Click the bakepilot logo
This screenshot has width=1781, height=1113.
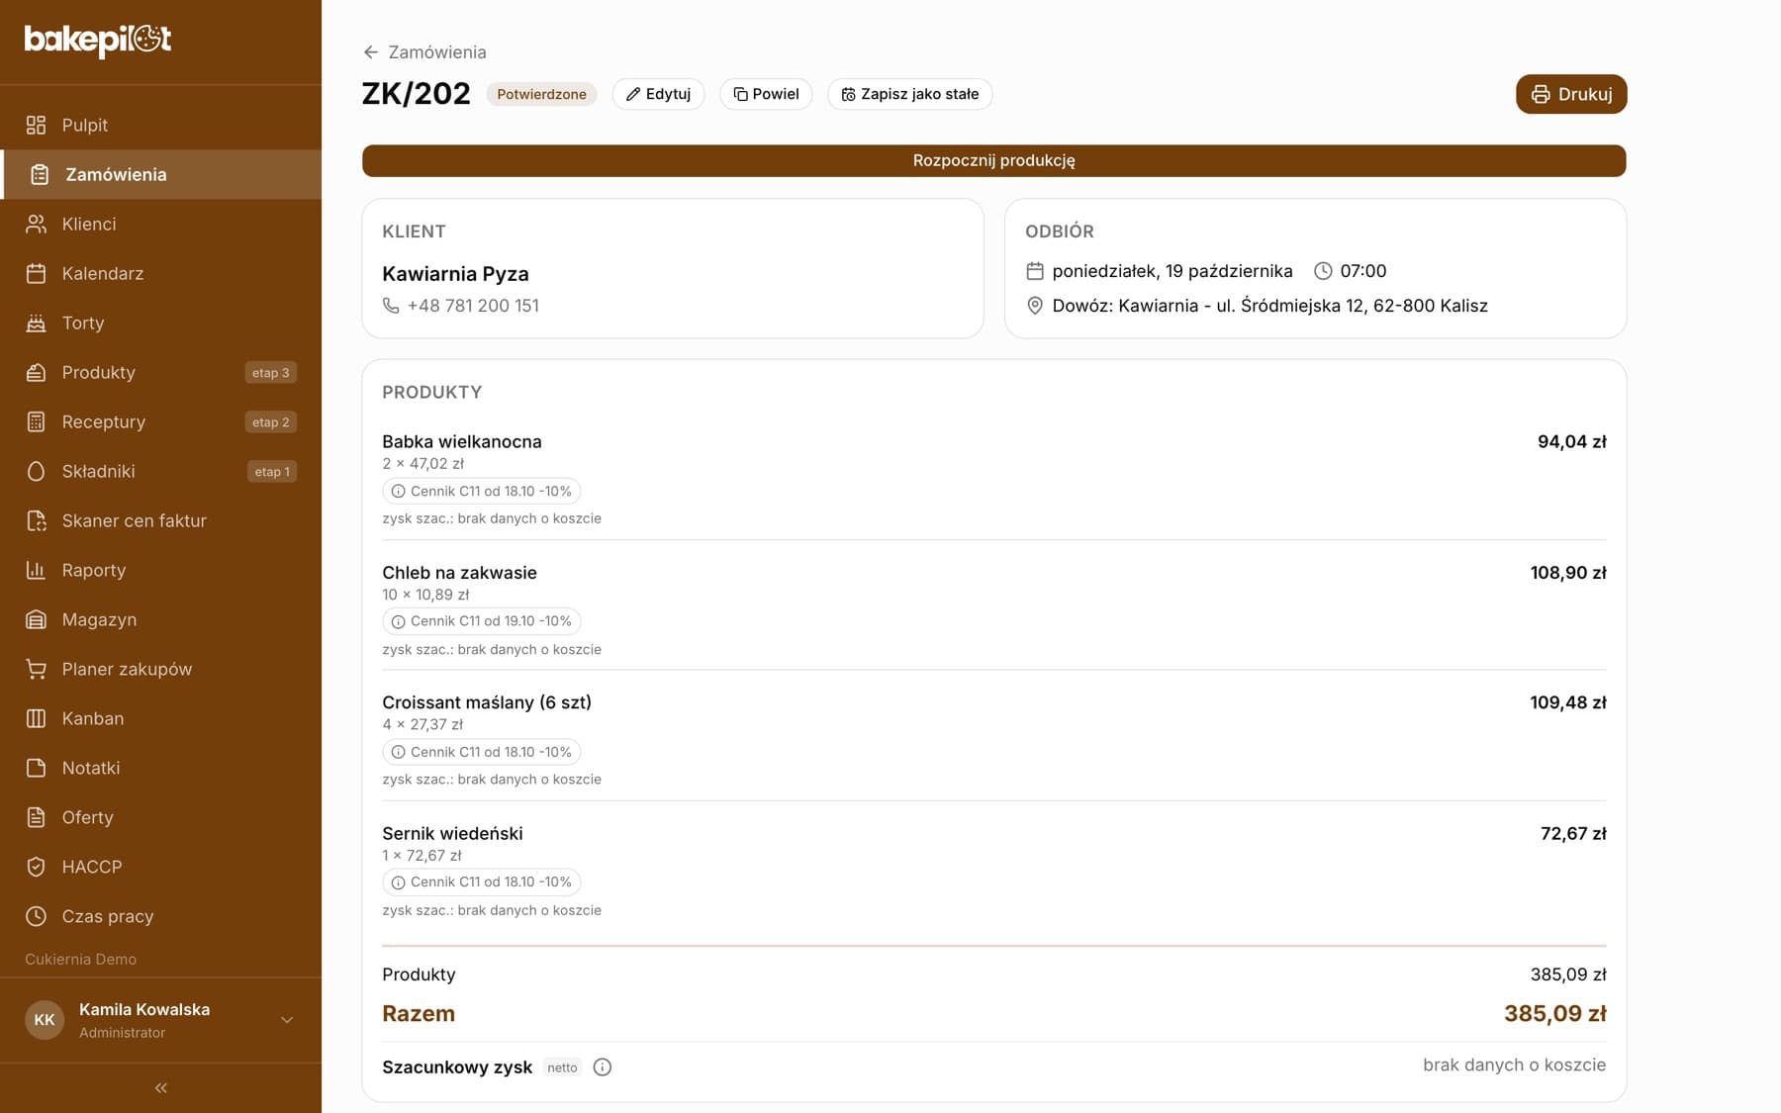[x=98, y=40]
